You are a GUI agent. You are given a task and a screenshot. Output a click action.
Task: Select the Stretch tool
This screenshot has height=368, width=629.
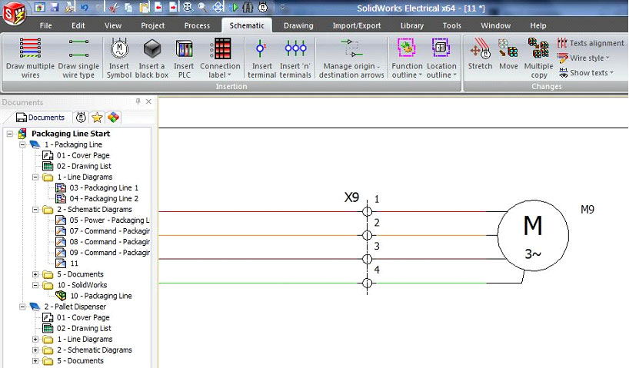pyautogui.click(x=480, y=54)
